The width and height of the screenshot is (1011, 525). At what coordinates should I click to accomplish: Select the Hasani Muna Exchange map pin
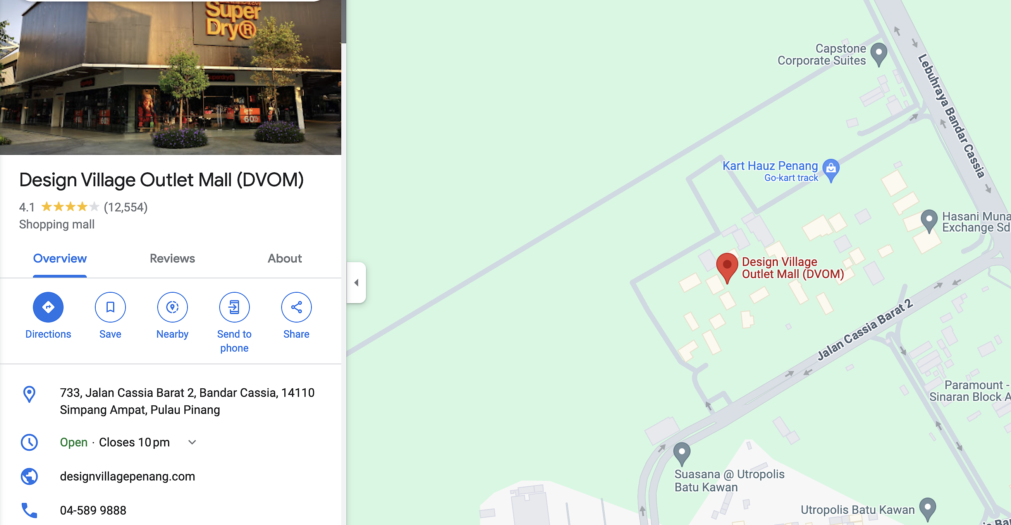click(929, 221)
